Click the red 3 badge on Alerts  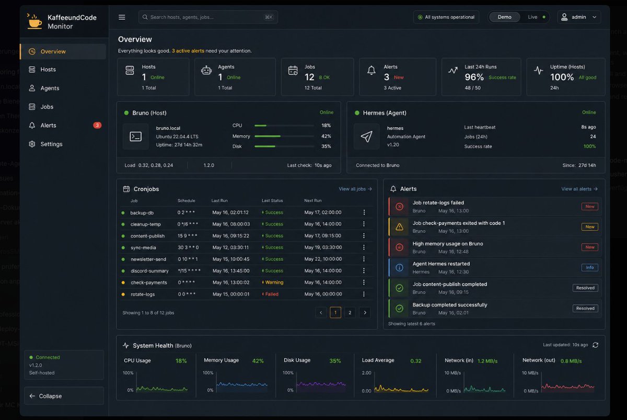(97, 126)
